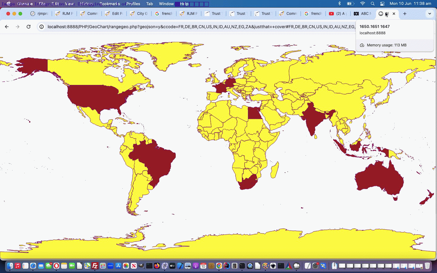Click the browser forward arrow
The width and height of the screenshot is (437, 273).
(18, 27)
